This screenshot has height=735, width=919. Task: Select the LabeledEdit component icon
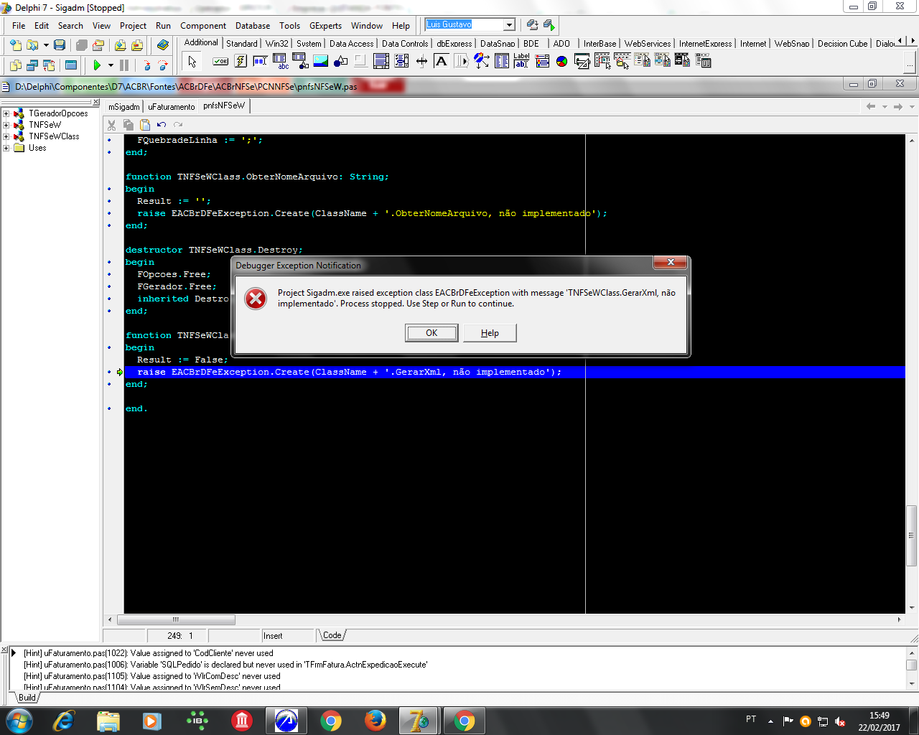522,61
